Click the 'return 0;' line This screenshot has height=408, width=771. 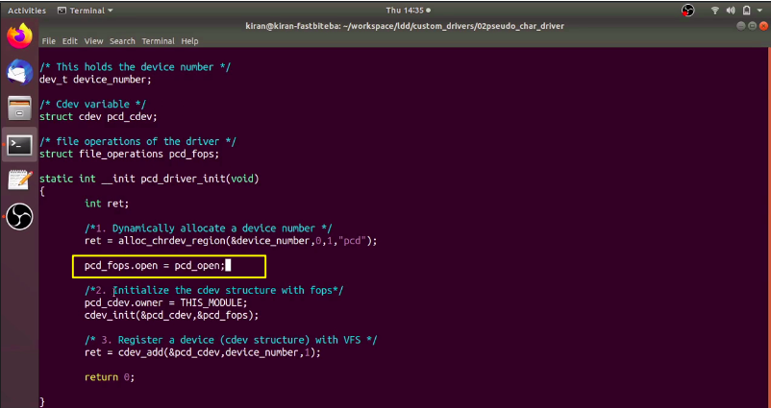pos(110,377)
